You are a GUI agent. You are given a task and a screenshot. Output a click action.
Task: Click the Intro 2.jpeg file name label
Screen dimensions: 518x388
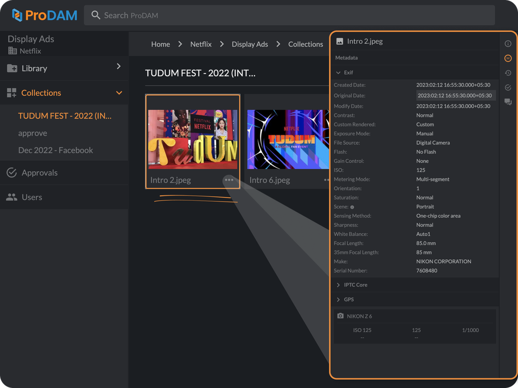click(x=170, y=180)
